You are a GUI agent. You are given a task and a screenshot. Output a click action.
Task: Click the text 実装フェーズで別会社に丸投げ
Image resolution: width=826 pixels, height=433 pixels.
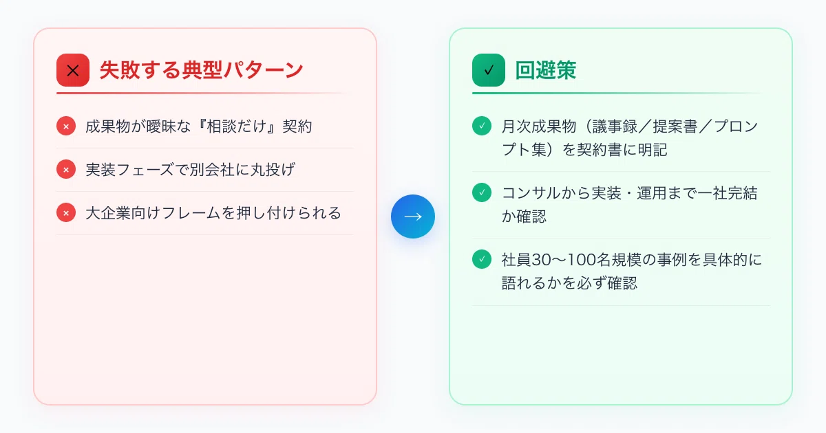pos(190,170)
